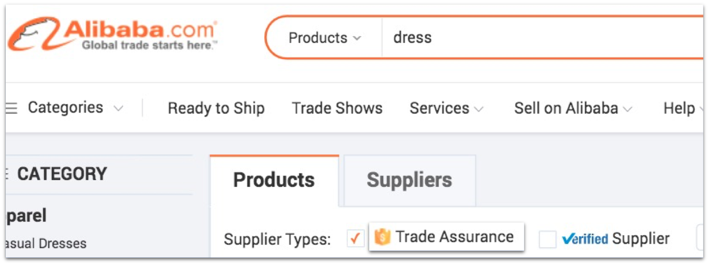Uncheck the Trade Assurance checkbox
Viewport: 708px width, 264px height.
(x=356, y=239)
